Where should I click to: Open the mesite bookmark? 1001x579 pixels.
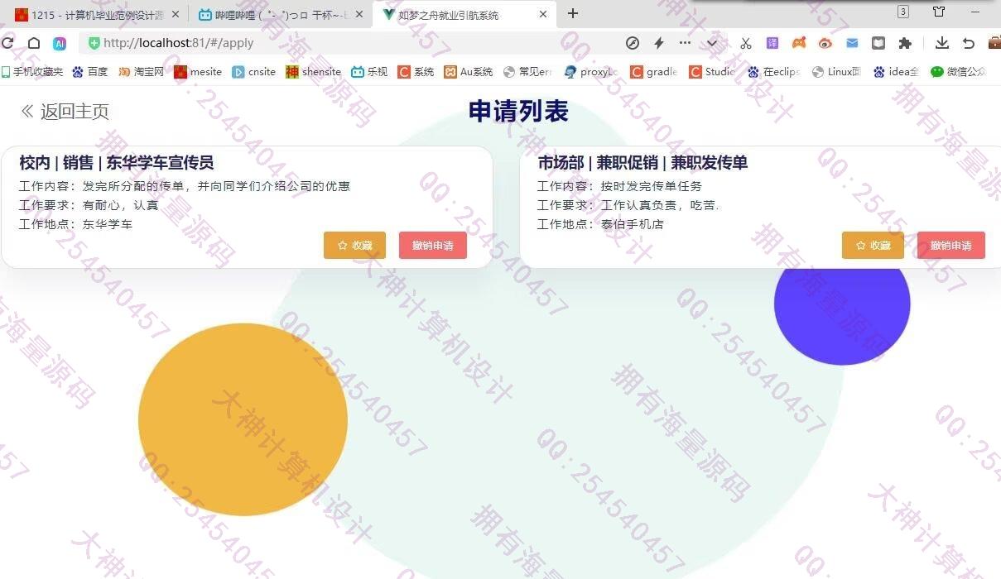pos(198,72)
